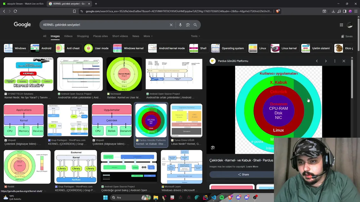Image resolution: width=360 pixels, height=202 pixels.
Task: Click the magnifier search button
Action: tap(195, 25)
